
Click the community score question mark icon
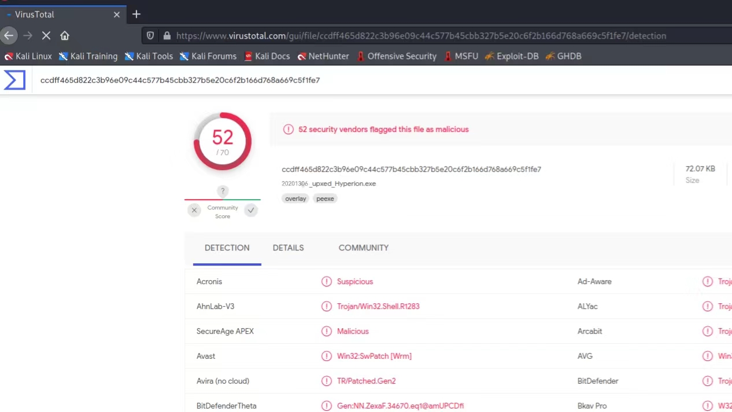point(223,191)
